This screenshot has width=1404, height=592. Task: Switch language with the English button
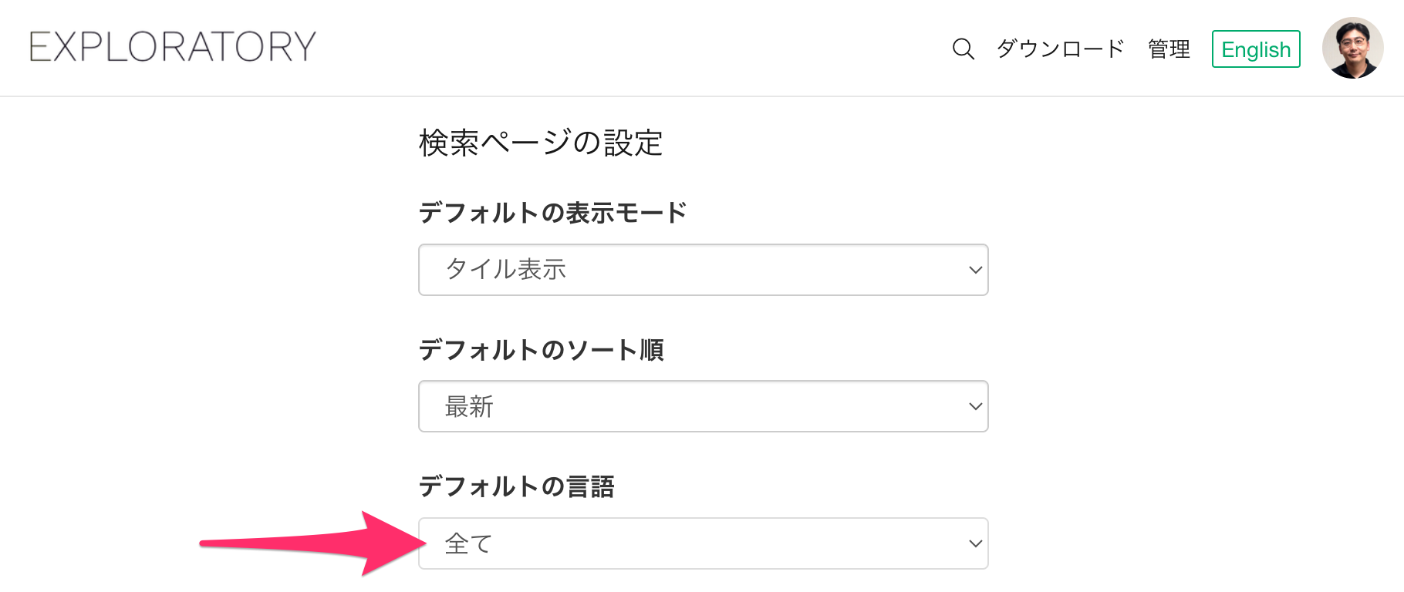coord(1256,49)
